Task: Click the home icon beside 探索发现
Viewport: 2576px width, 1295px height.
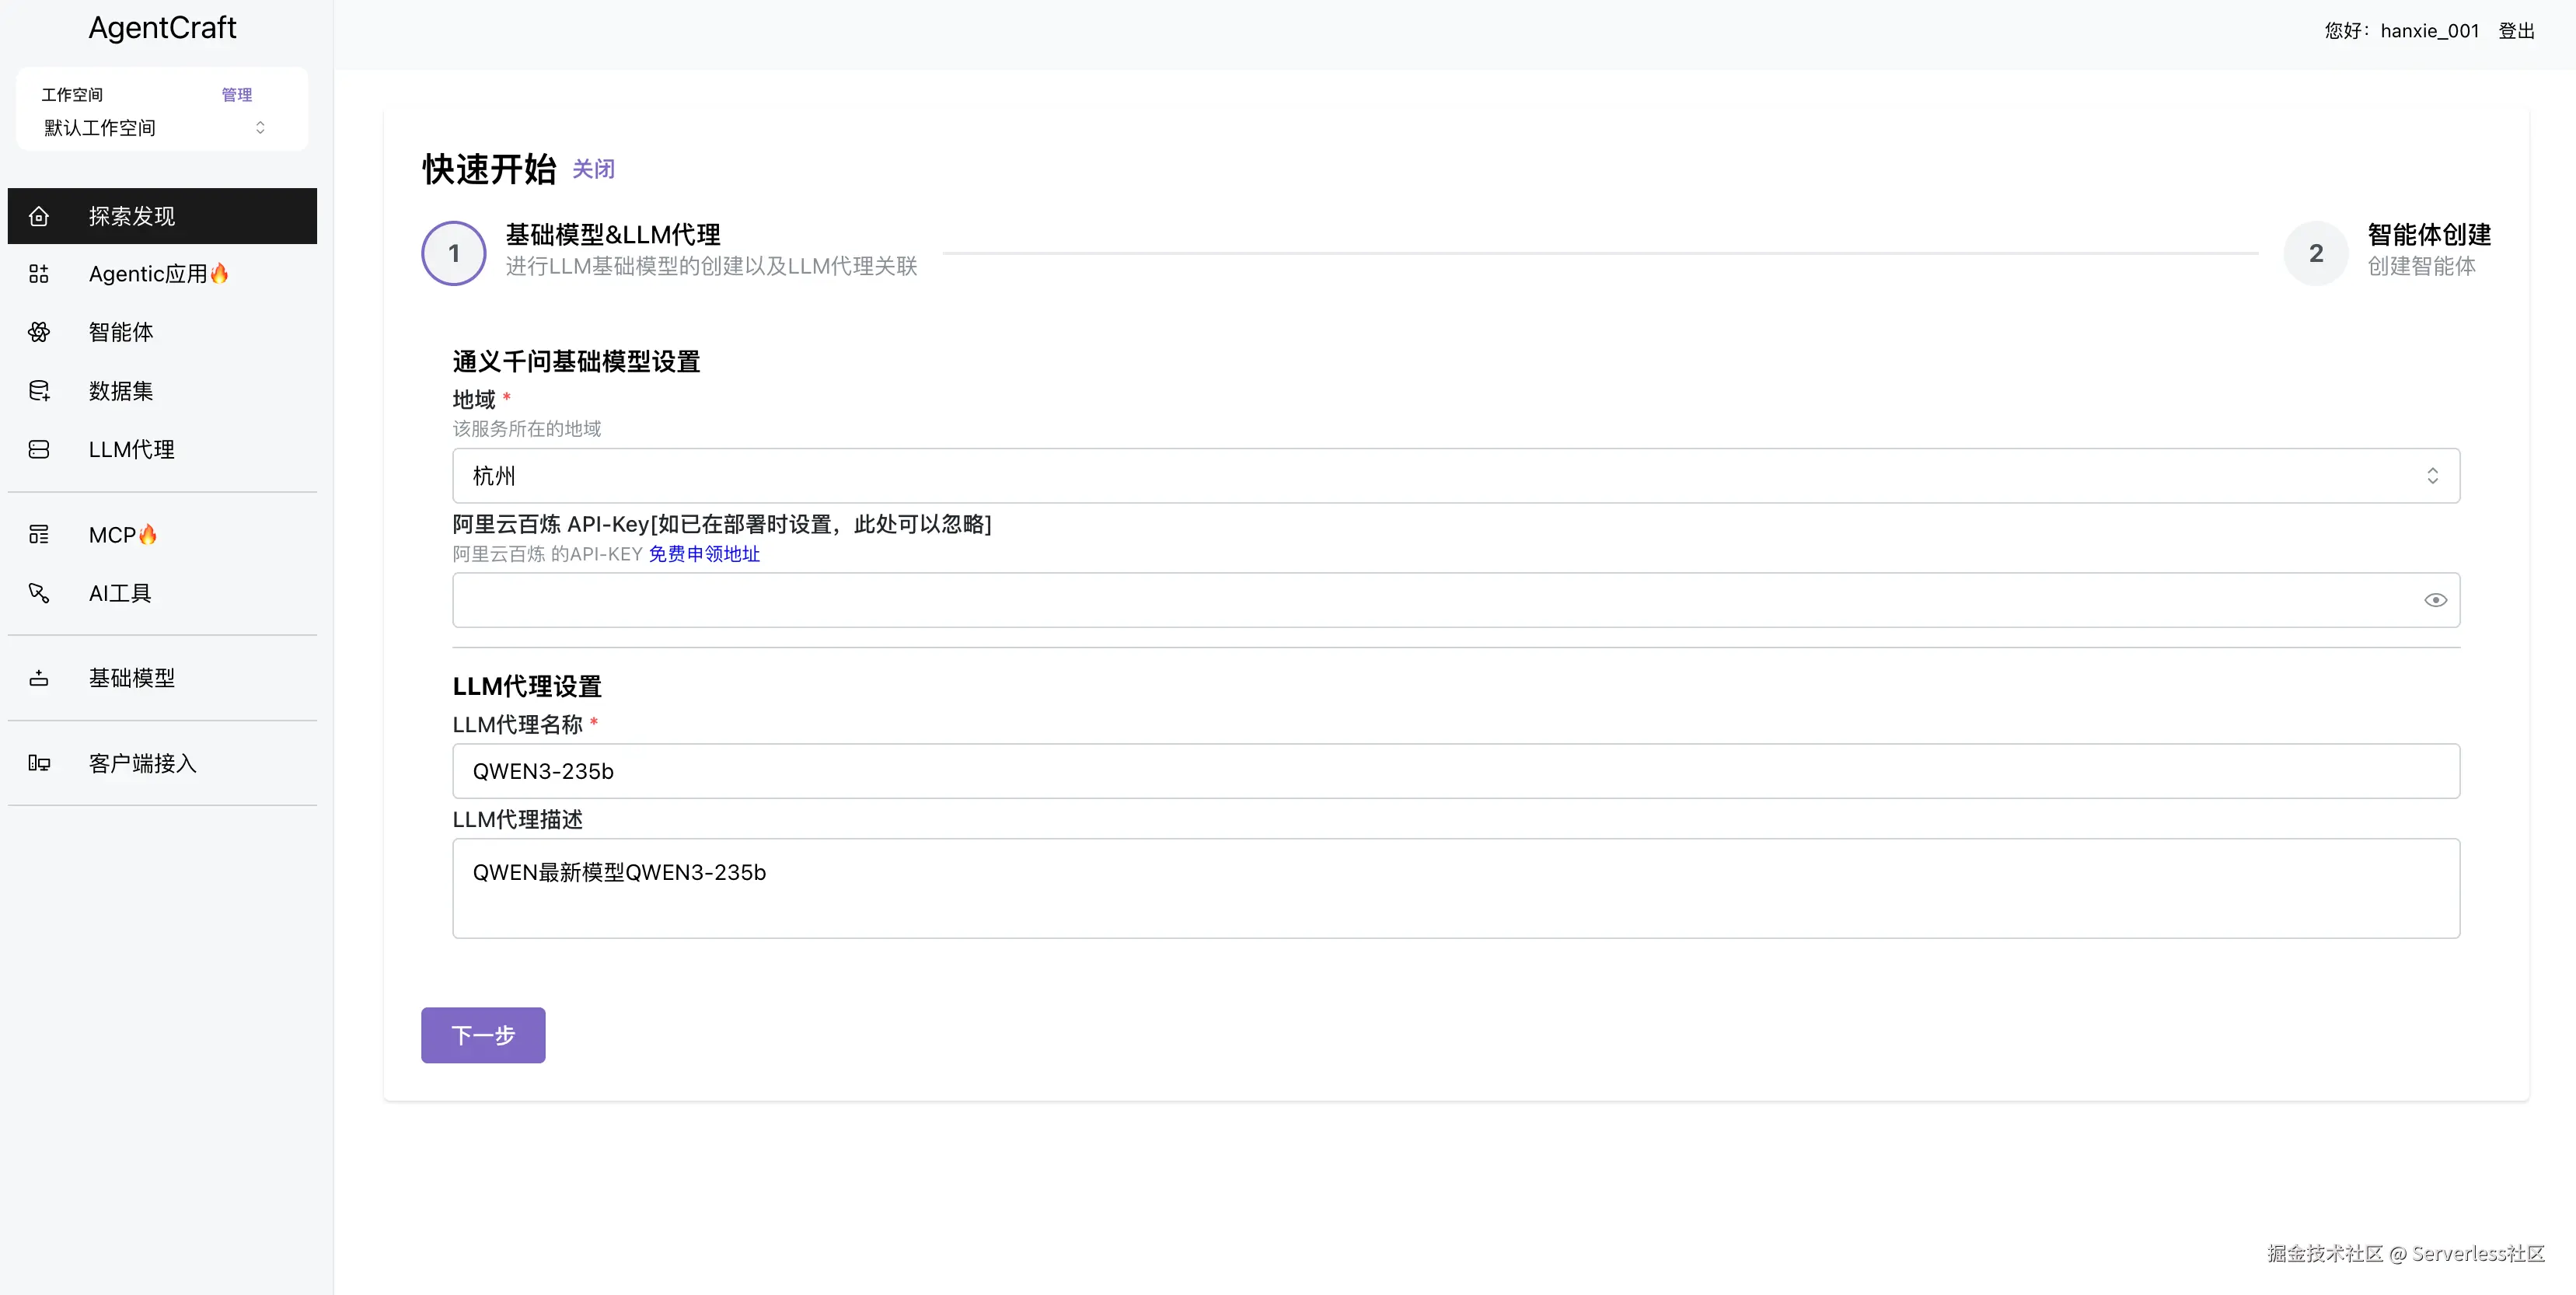Action: (x=39, y=216)
